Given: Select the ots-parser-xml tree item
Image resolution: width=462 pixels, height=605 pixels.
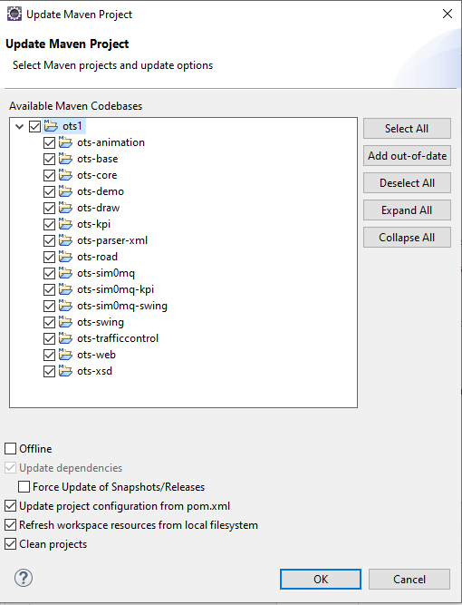Looking at the screenshot, I should click(112, 240).
